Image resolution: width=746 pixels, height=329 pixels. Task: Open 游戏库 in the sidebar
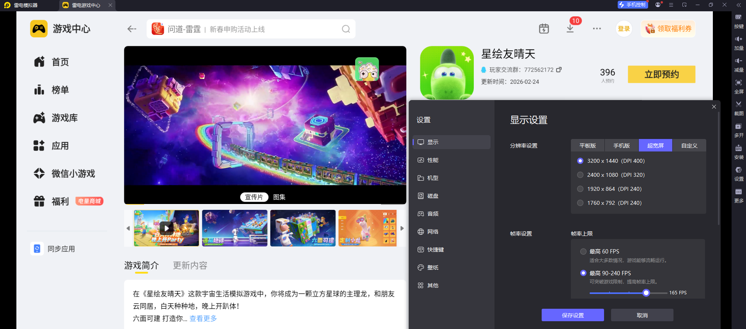(55, 118)
